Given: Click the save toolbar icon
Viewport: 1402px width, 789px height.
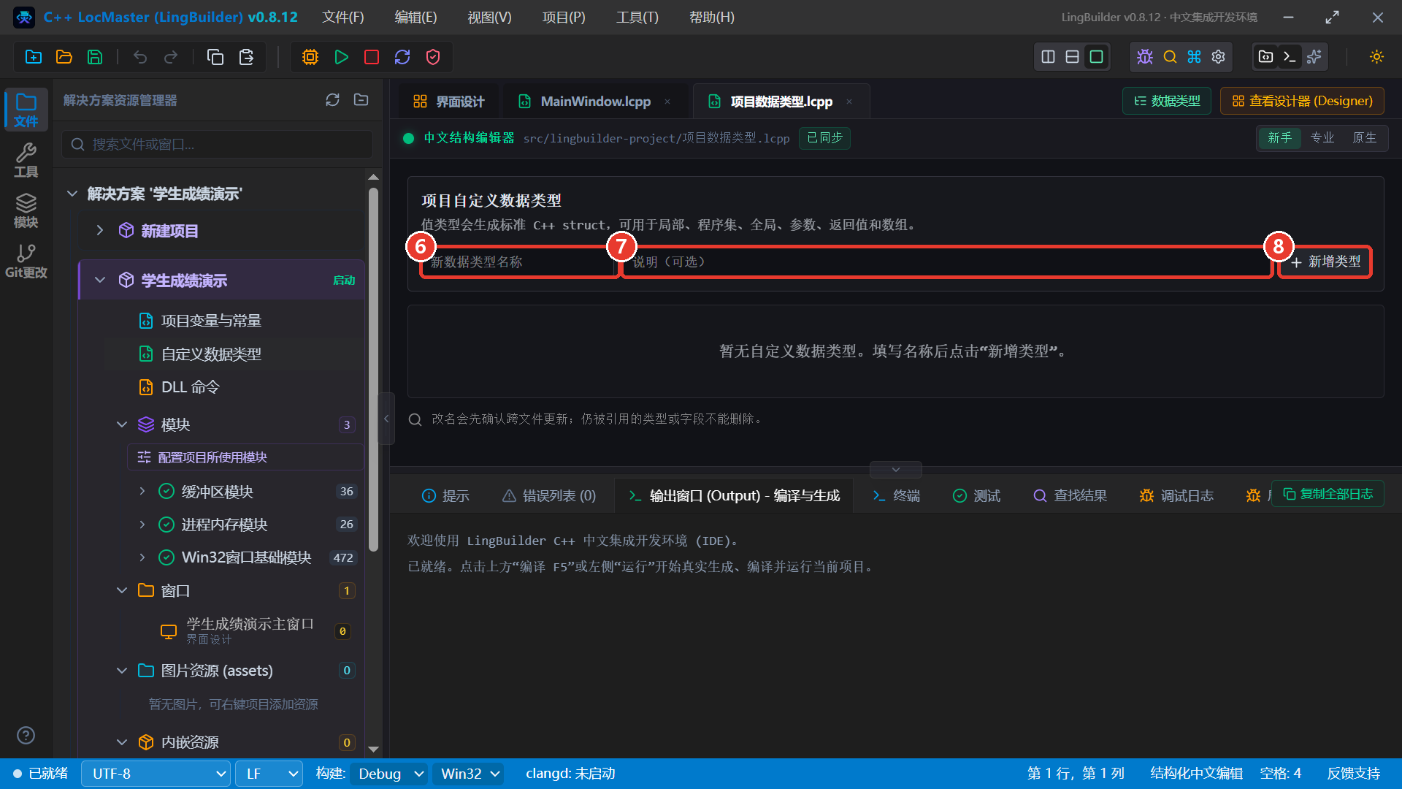Looking at the screenshot, I should coord(95,57).
